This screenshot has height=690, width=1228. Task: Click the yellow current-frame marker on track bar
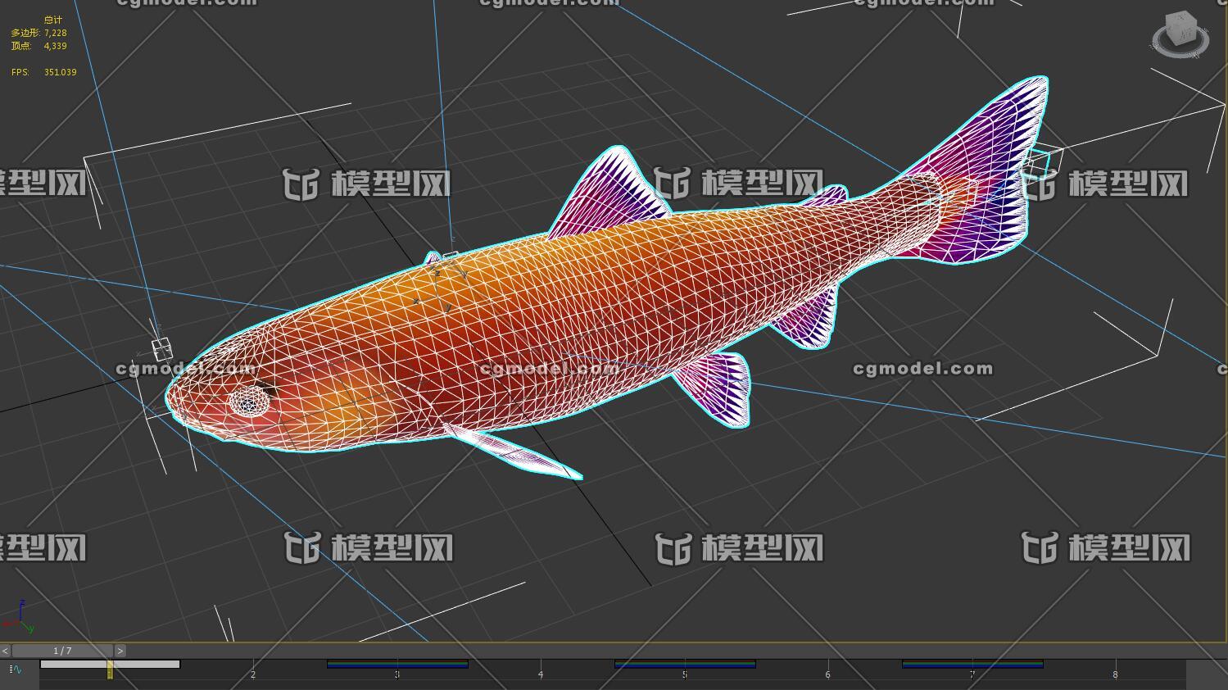[x=110, y=670]
